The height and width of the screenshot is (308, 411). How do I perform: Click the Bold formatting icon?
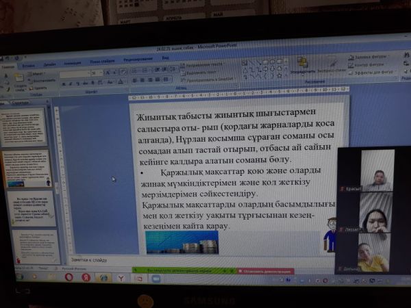pyautogui.click(x=63, y=84)
